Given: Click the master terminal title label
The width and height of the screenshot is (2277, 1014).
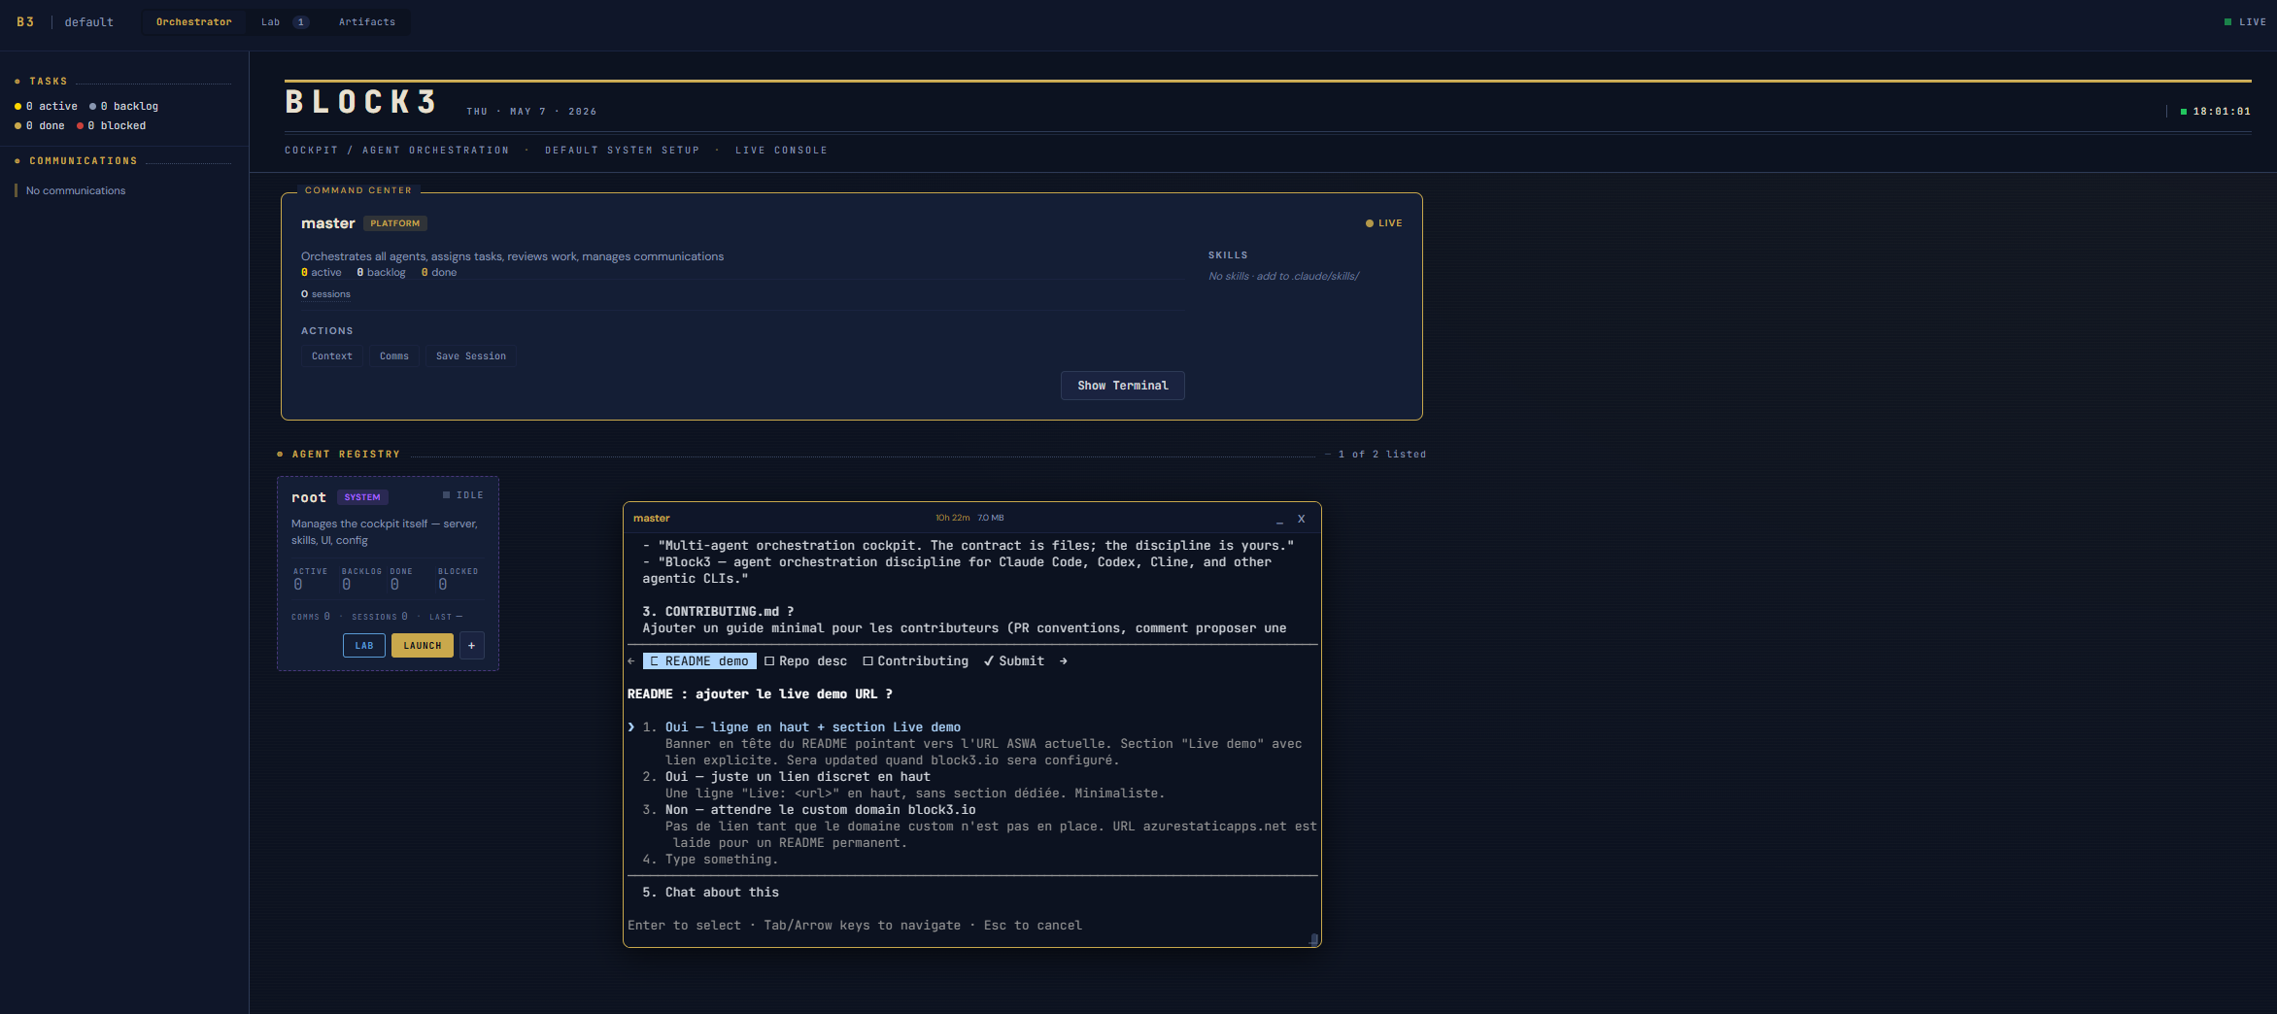Looking at the screenshot, I should (x=652, y=519).
